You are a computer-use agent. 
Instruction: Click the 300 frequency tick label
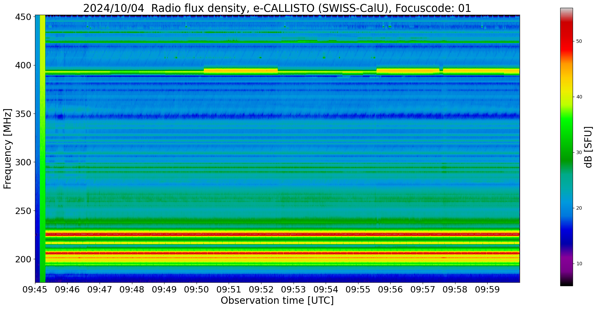click(23, 162)
